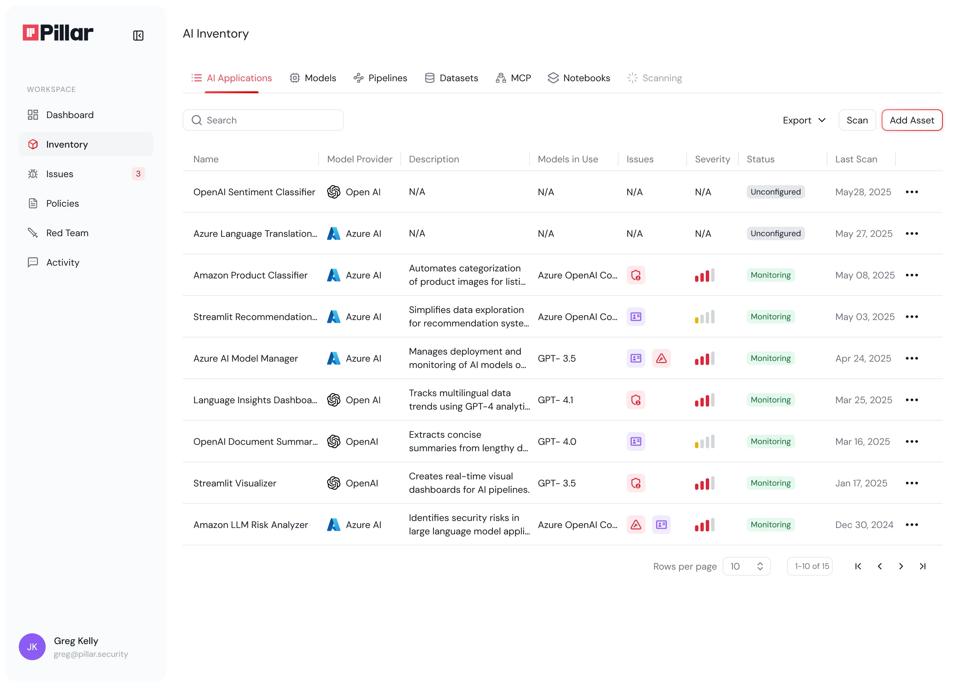The width and height of the screenshot is (967, 687).
Task: Open Red Team in the sidebar
Action: pos(67,233)
